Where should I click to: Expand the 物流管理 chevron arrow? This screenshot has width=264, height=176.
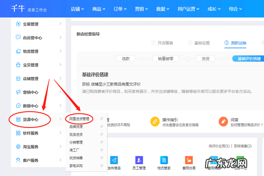pyautogui.click(x=60, y=51)
